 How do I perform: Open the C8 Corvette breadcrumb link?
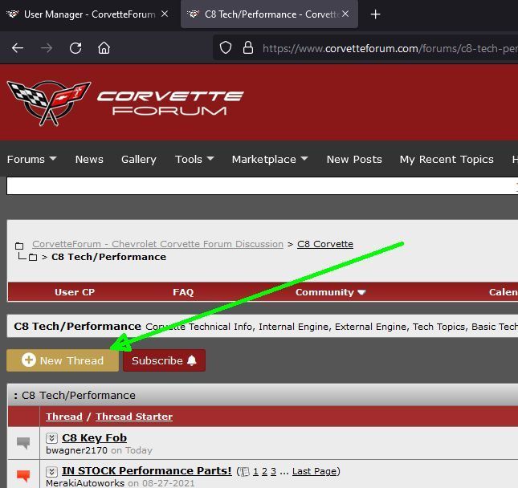[325, 244]
